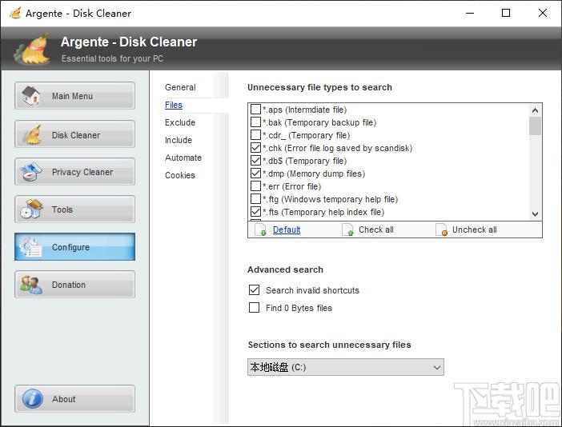Go to the Include settings tab
The width and height of the screenshot is (562, 427).
point(179,140)
